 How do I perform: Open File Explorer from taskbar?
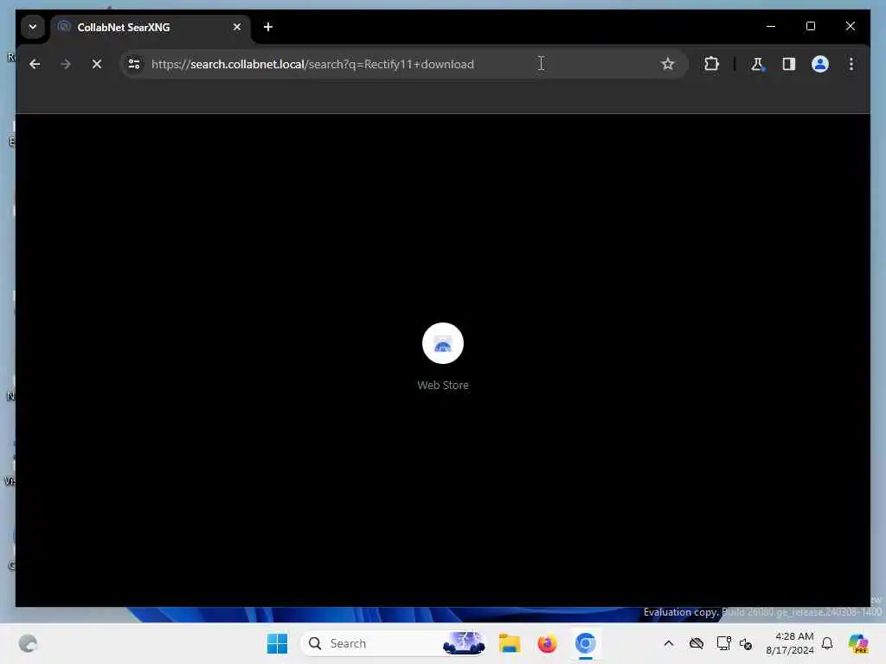509,643
